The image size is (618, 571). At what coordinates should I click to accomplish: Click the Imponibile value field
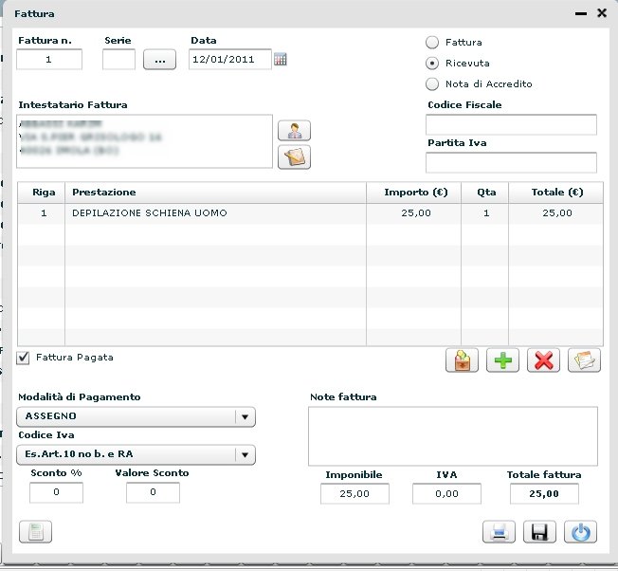click(354, 494)
